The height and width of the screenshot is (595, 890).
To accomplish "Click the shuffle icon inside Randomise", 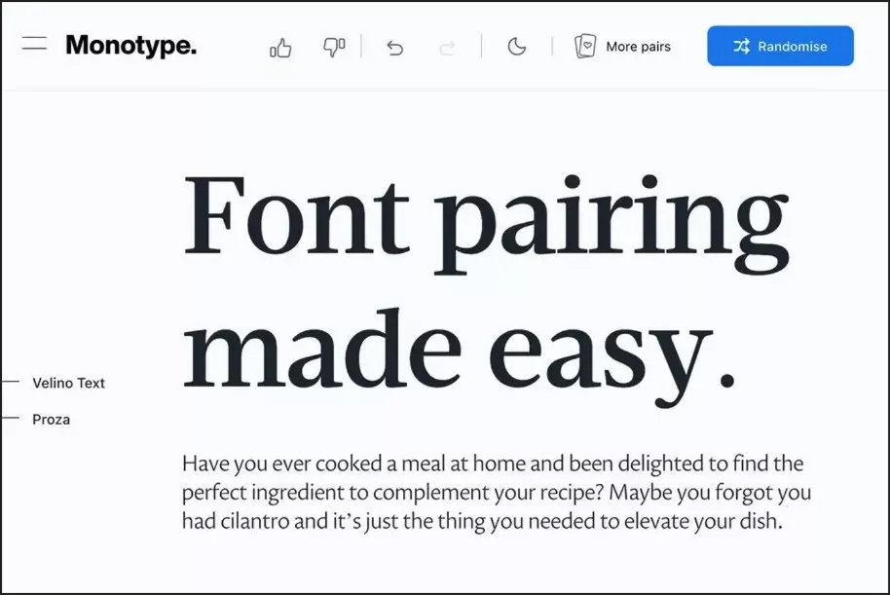I will 742,46.
